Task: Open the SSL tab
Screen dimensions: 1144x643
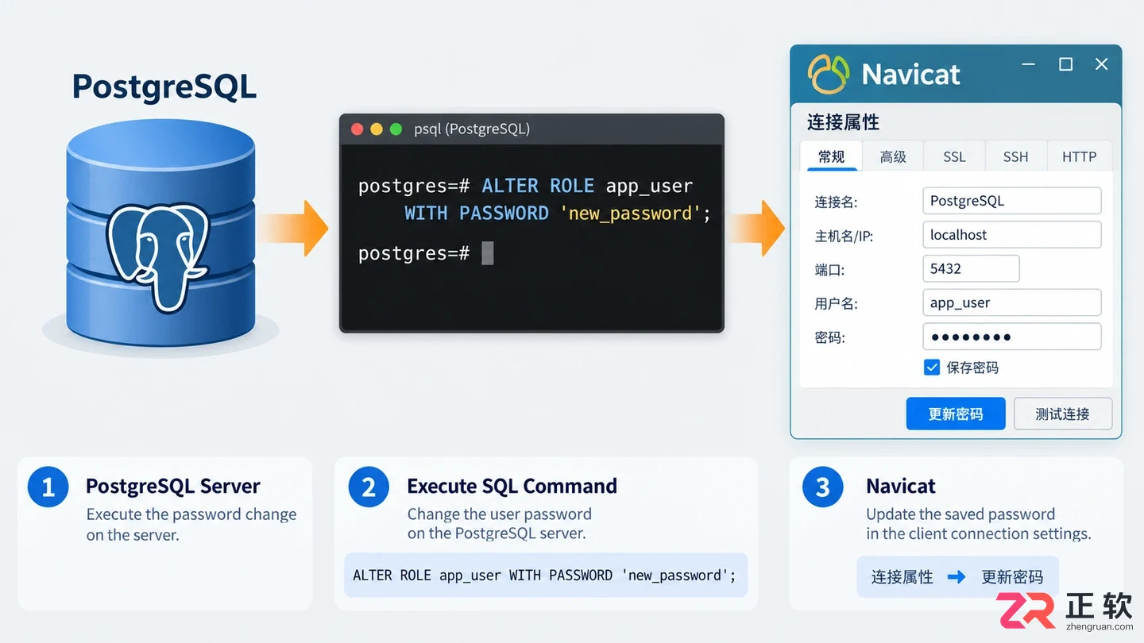Action: coord(954,156)
